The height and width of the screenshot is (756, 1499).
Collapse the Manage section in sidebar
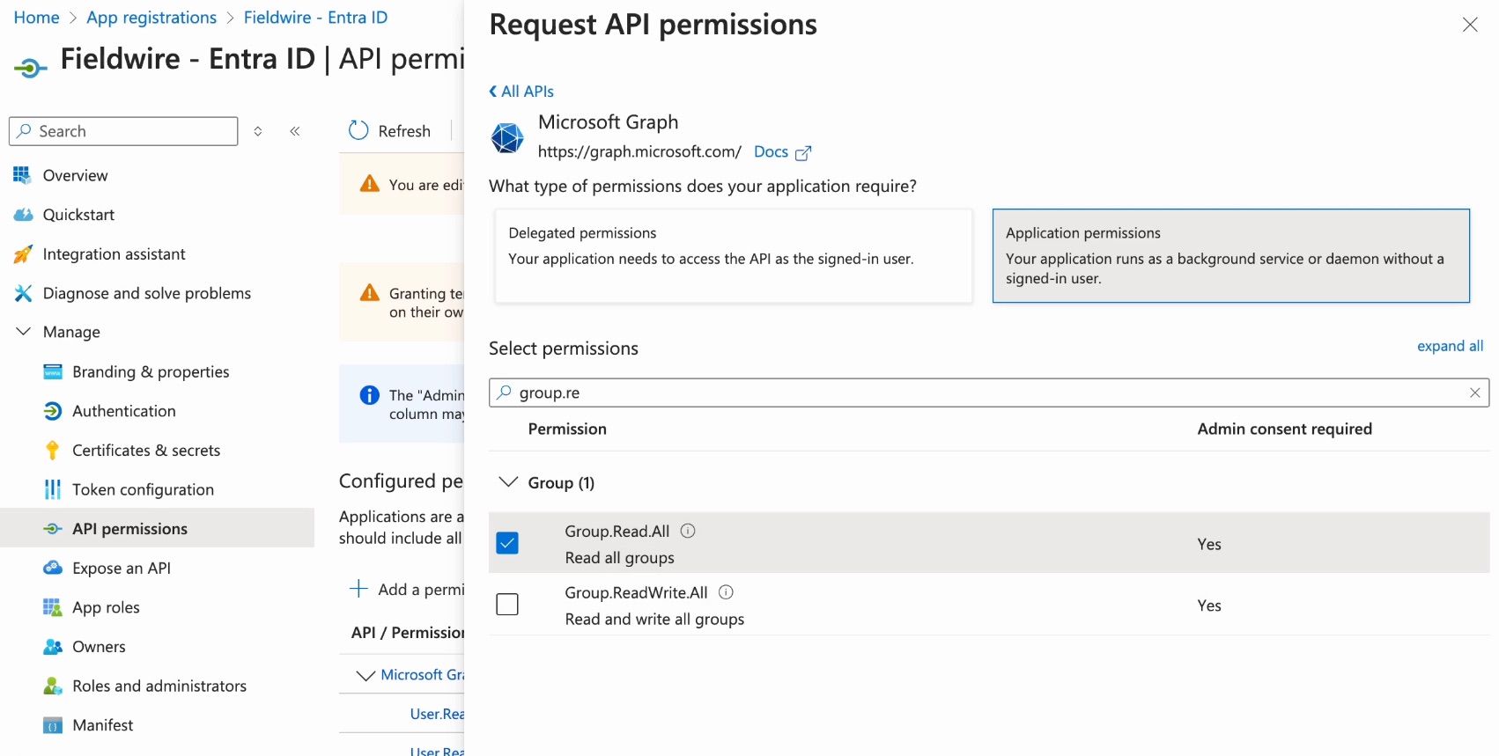click(x=24, y=331)
